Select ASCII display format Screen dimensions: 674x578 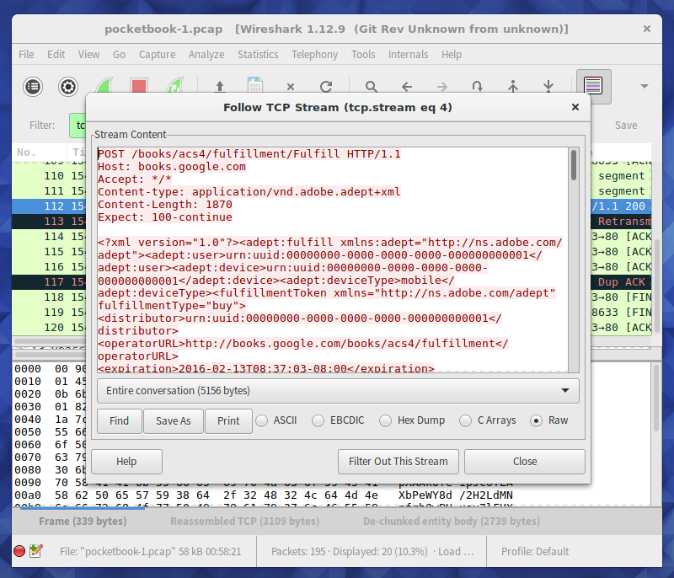(x=276, y=420)
